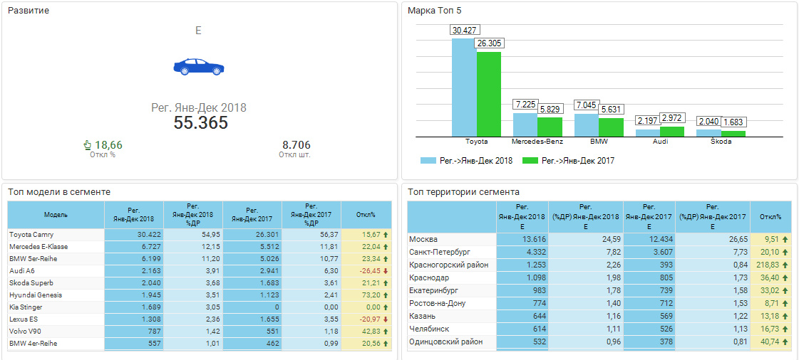Click the green 2017 legend swatch

(530, 160)
